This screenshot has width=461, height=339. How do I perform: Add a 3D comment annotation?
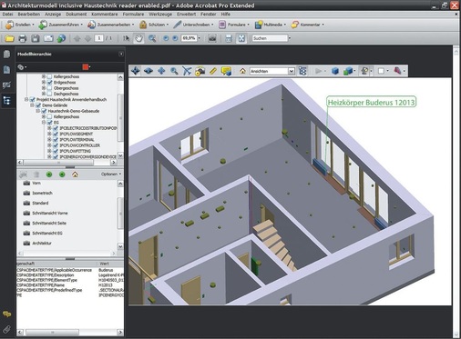point(226,71)
